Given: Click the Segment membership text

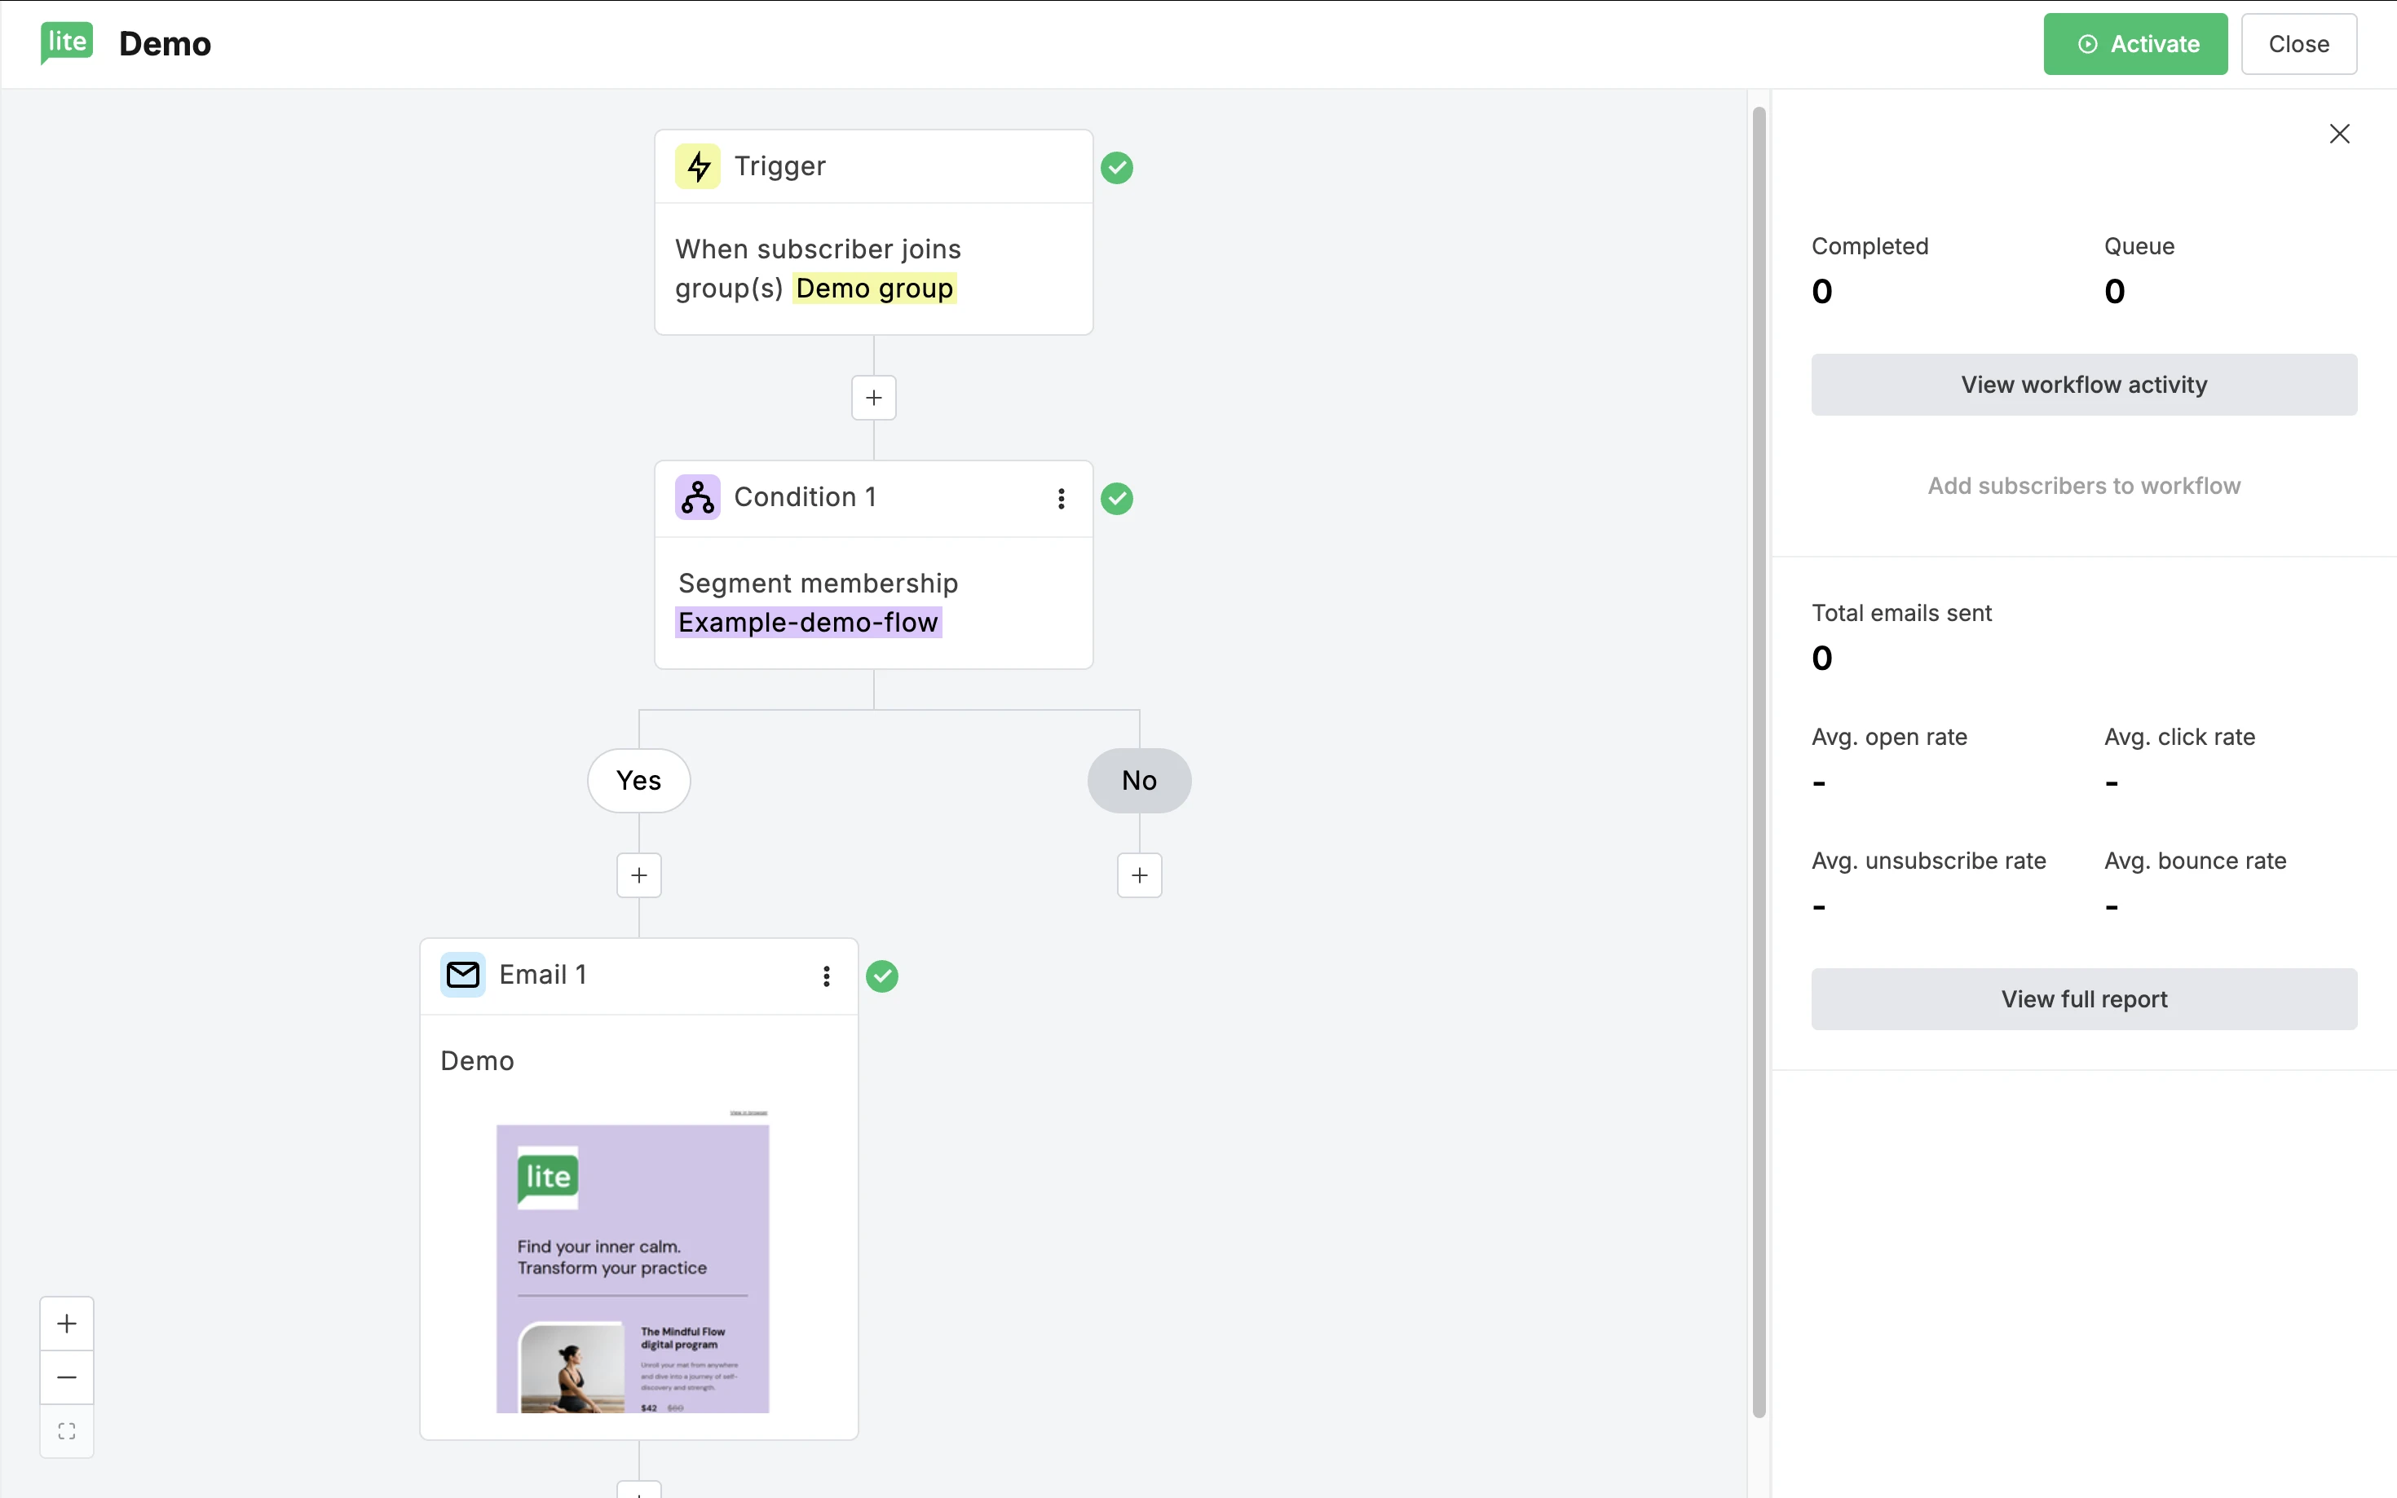Looking at the screenshot, I should tap(818, 583).
